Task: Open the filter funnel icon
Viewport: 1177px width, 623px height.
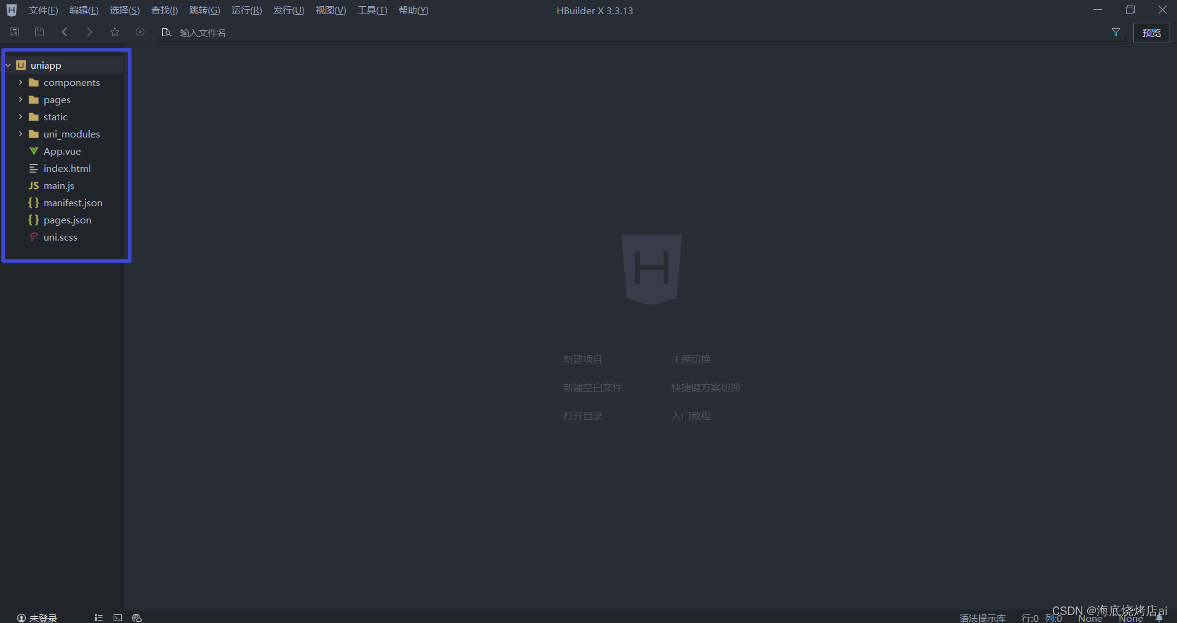Action: pos(1116,32)
